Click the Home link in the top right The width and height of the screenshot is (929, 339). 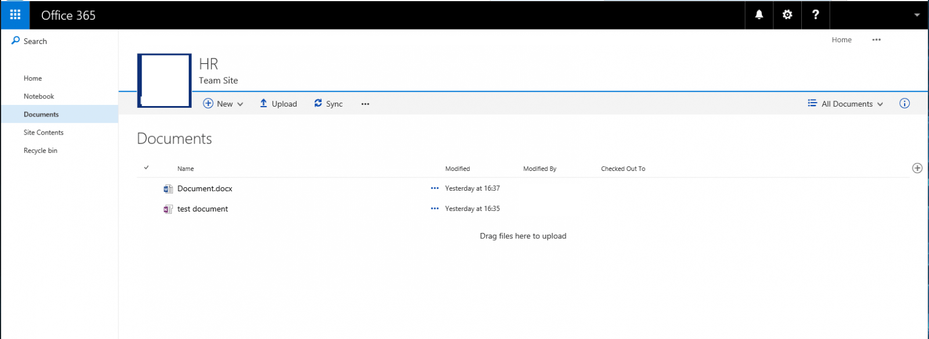pos(841,40)
